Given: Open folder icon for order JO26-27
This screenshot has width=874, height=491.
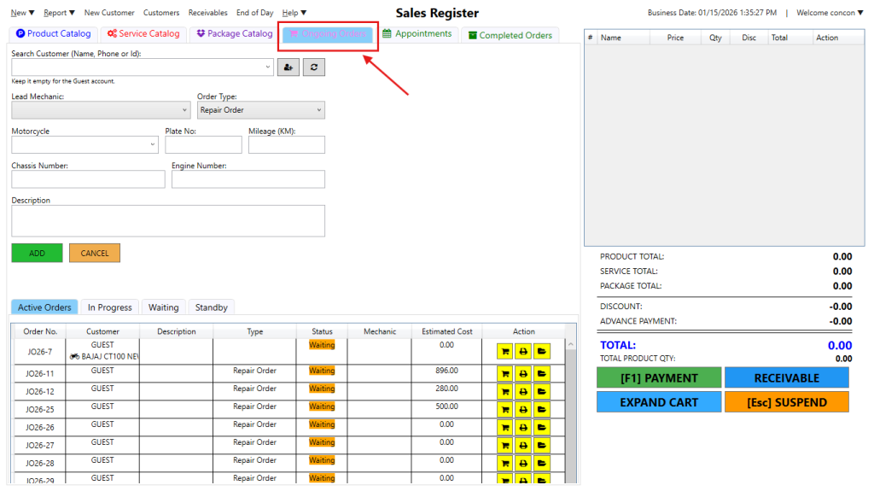Looking at the screenshot, I should coord(542,445).
